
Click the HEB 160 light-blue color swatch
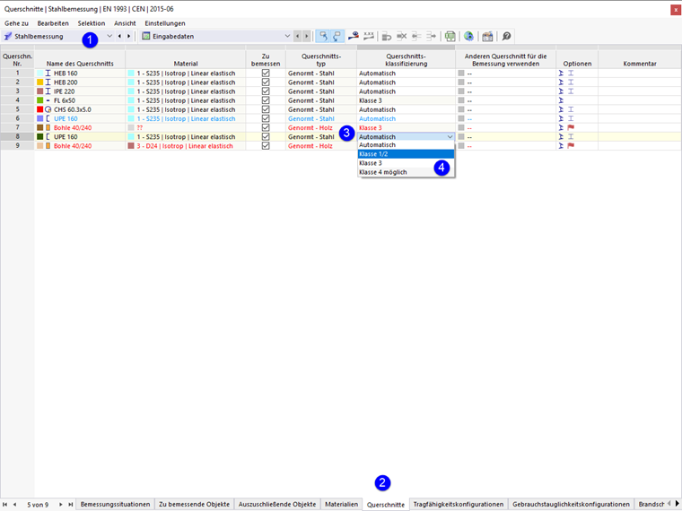[40, 73]
